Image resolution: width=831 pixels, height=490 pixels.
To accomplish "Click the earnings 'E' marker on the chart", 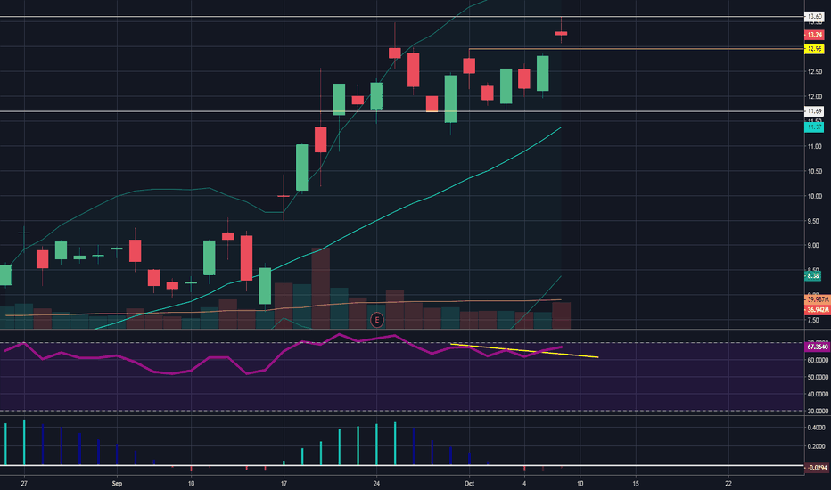I will coord(377,320).
